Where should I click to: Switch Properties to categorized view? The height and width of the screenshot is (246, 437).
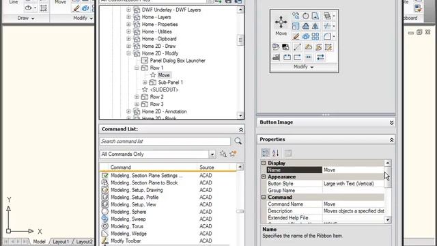pyautogui.click(x=266, y=153)
